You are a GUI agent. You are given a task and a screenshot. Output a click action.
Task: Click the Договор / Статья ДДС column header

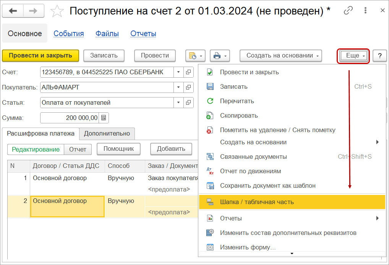tap(67, 166)
